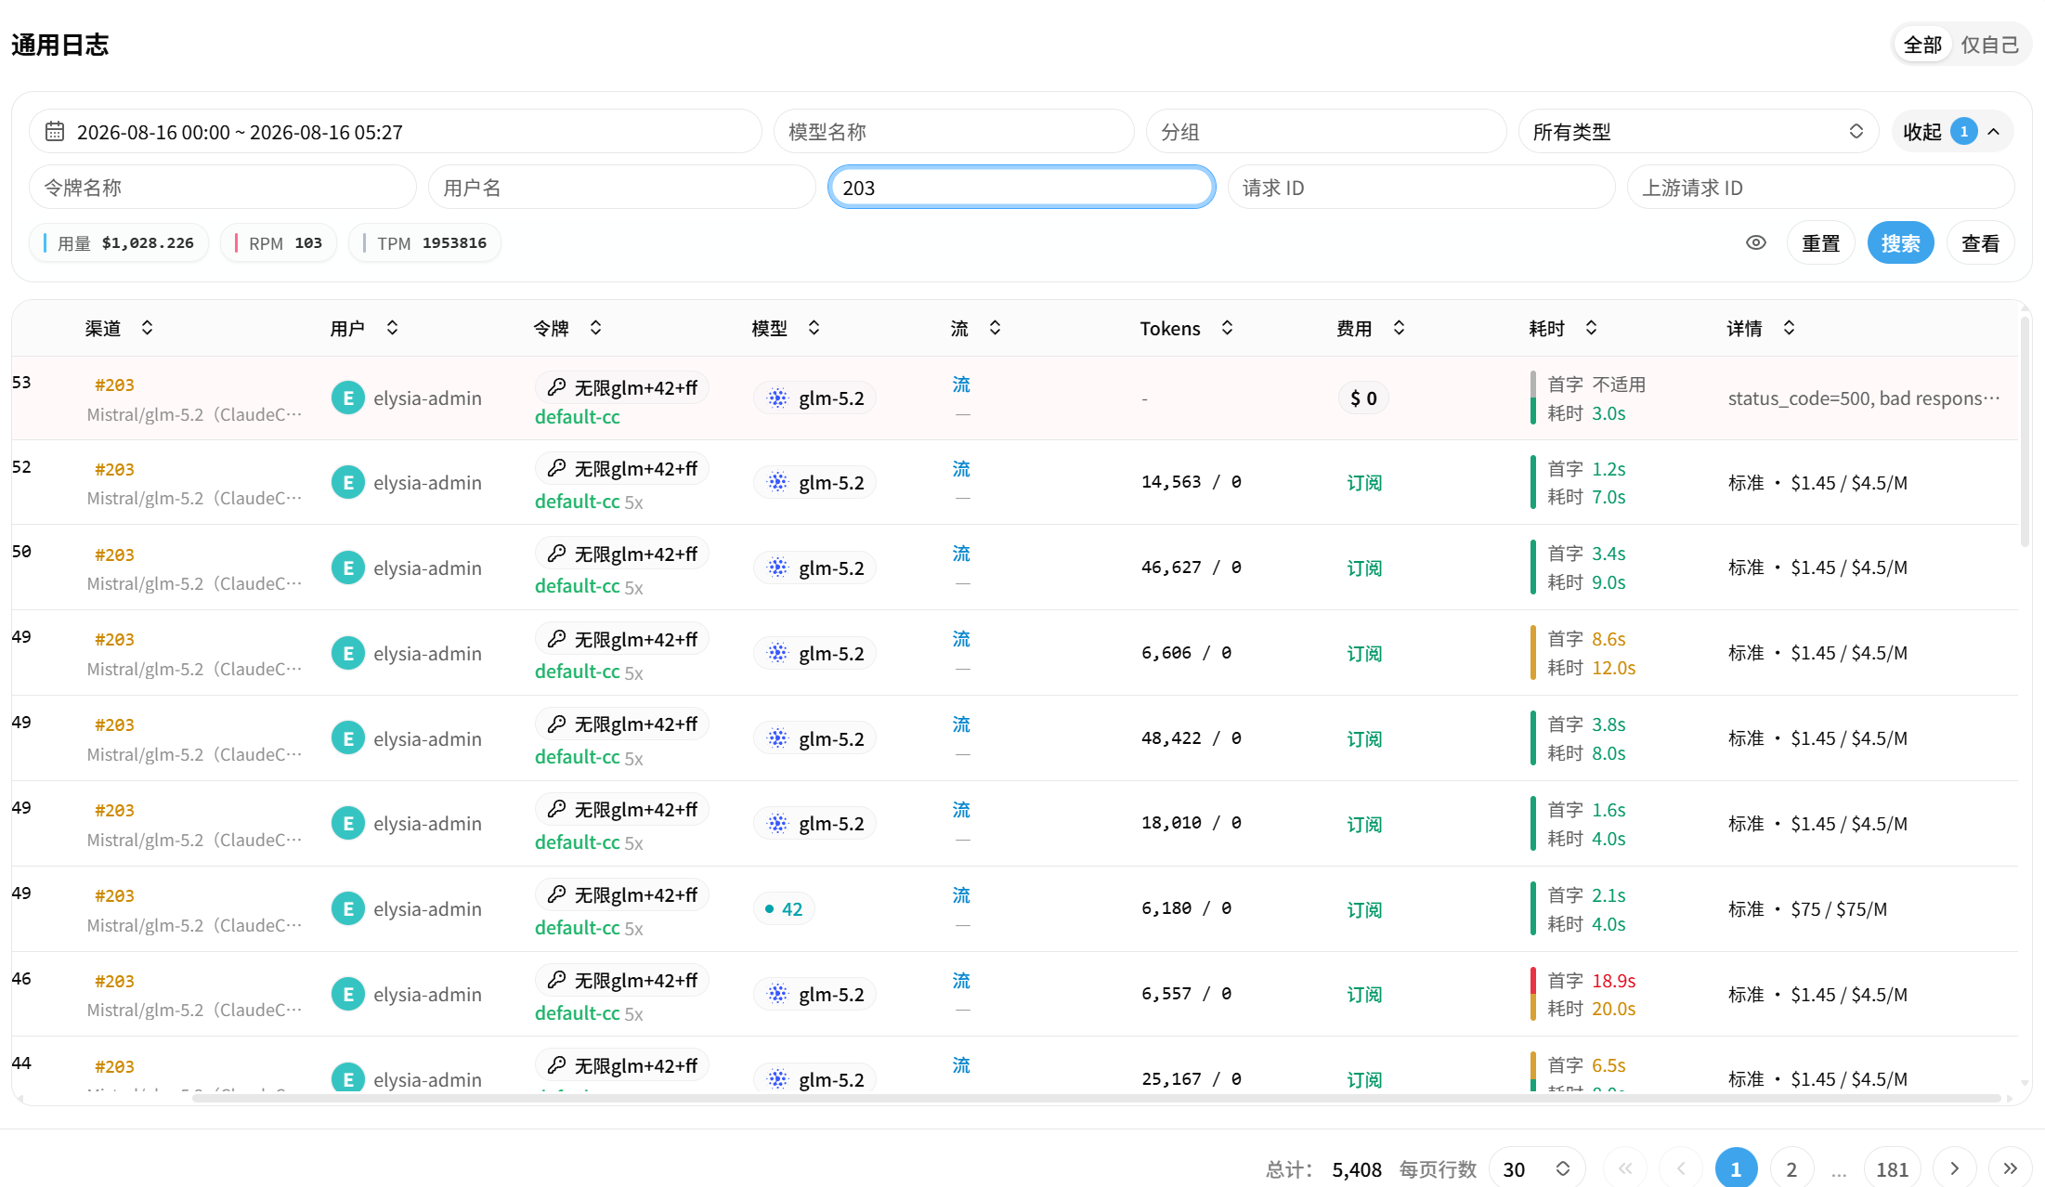Focus the 用户名 input field
This screenshot has height=1187, width=2045.
point(622,188)
